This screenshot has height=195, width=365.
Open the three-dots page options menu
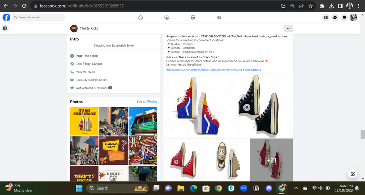click(x=288, y=28)
